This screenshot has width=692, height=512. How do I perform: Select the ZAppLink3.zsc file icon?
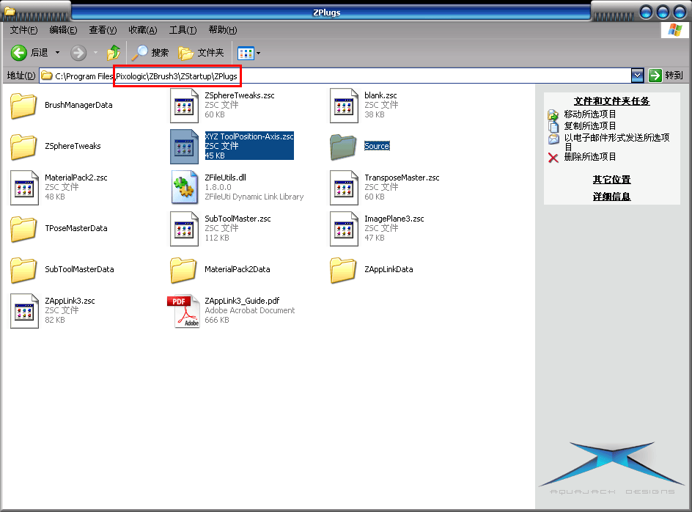pyautogui.click(x=24, y=311)
